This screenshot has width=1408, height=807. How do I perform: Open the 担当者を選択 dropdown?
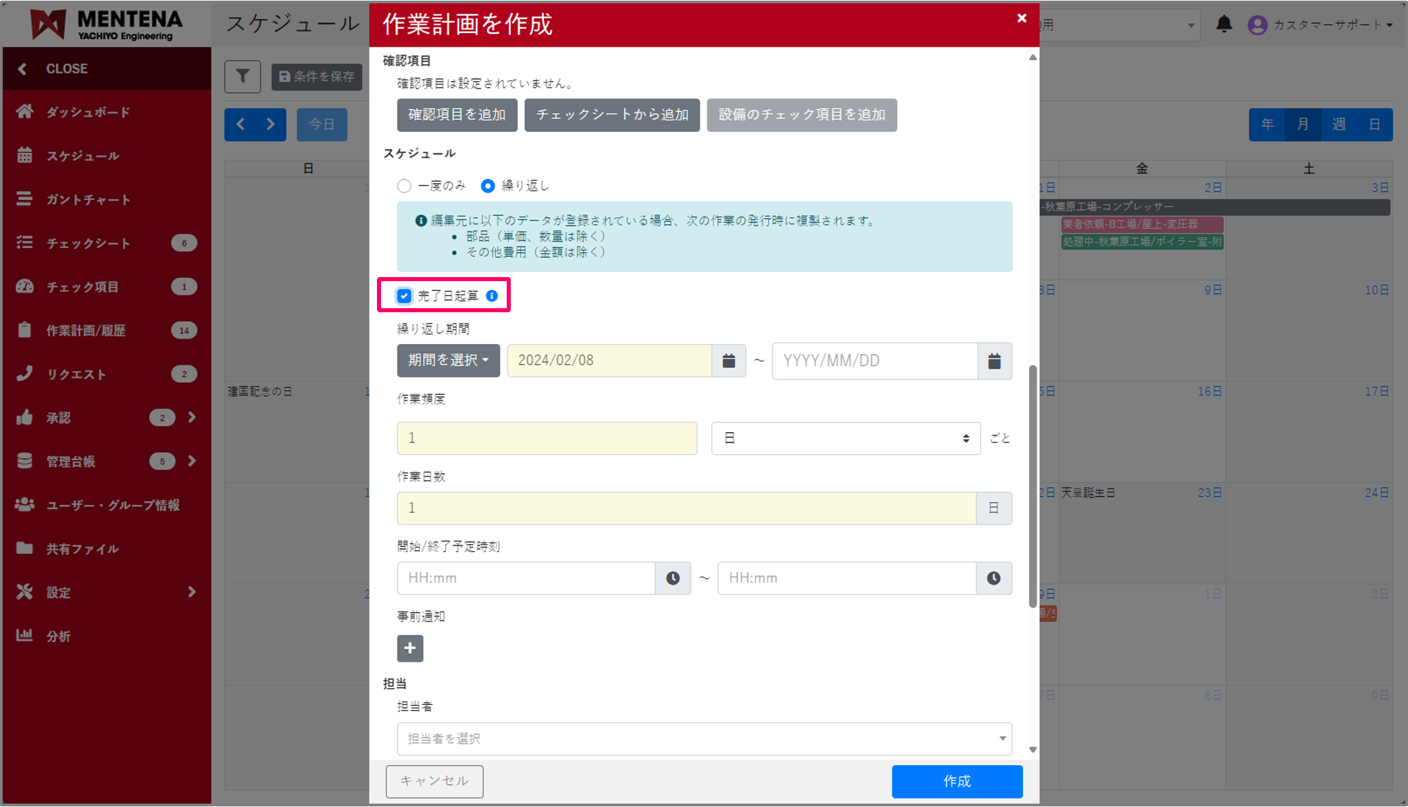(x=704, y=738)
